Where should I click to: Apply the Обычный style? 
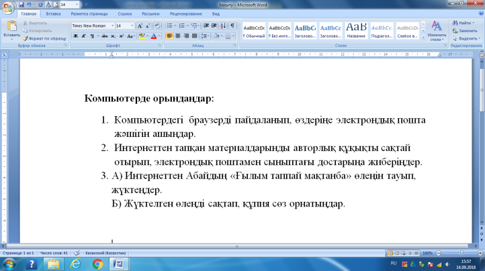point(254,31)
